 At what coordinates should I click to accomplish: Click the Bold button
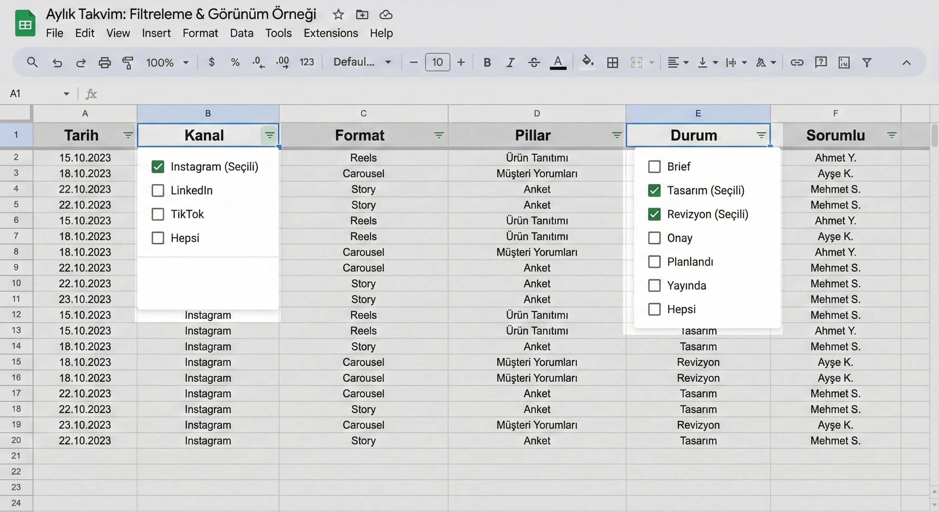coord(487,62)
